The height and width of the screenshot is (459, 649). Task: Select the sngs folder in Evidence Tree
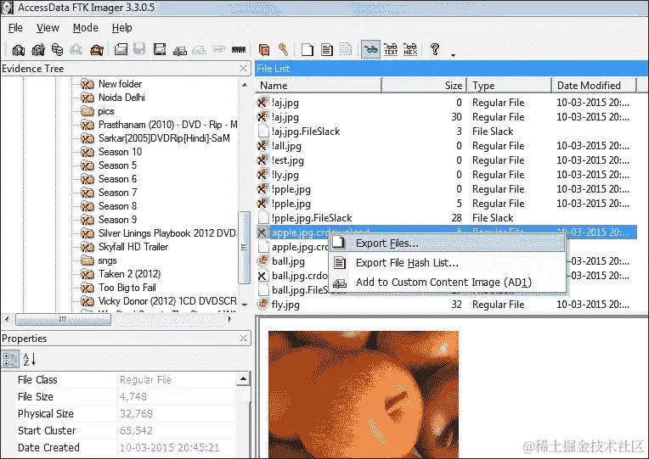coord(107,260)
